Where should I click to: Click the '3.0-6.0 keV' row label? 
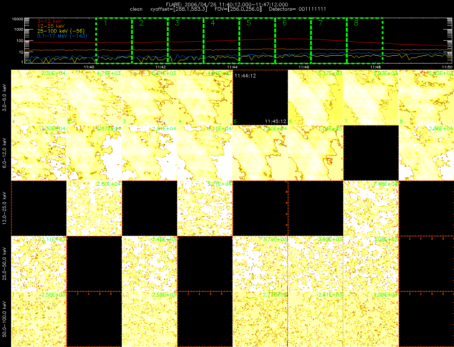4,98
